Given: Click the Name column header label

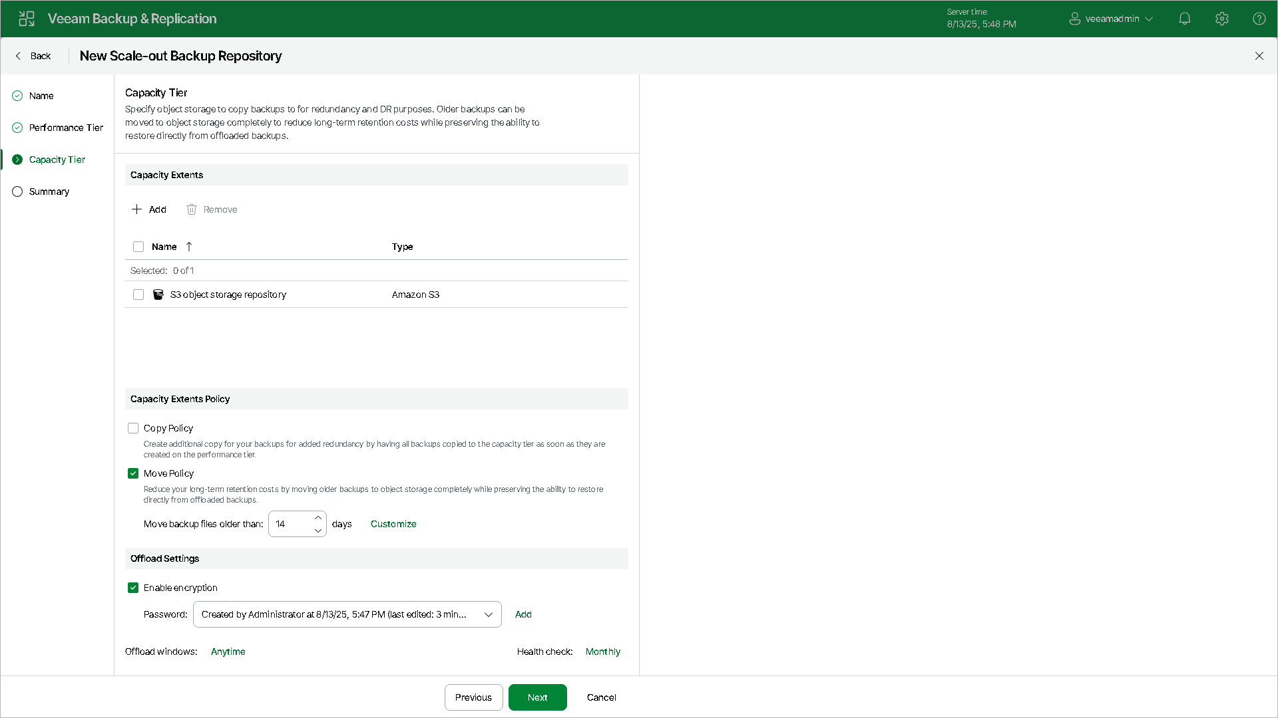Looking at the screenshot, I should tap(164, 247).
